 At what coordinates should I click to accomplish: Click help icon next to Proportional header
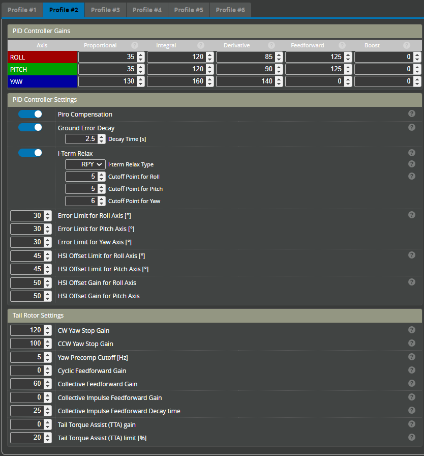coord(135,45)
